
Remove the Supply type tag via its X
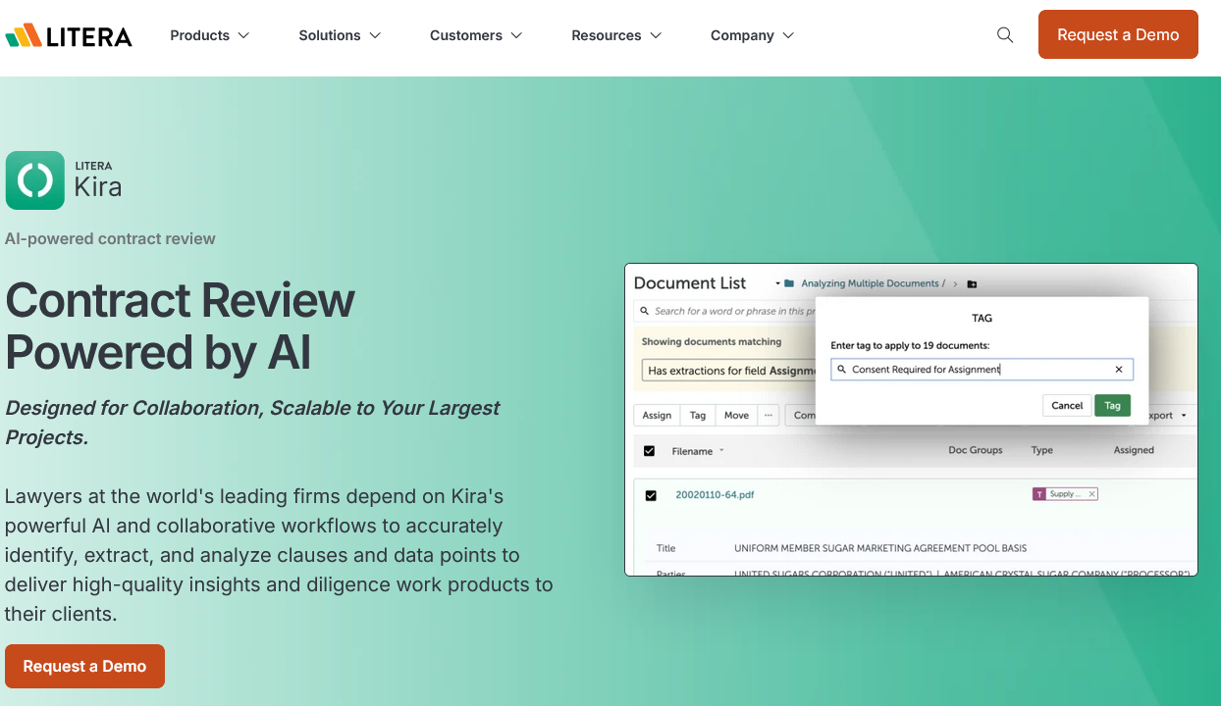click(x=1092, y=494)
